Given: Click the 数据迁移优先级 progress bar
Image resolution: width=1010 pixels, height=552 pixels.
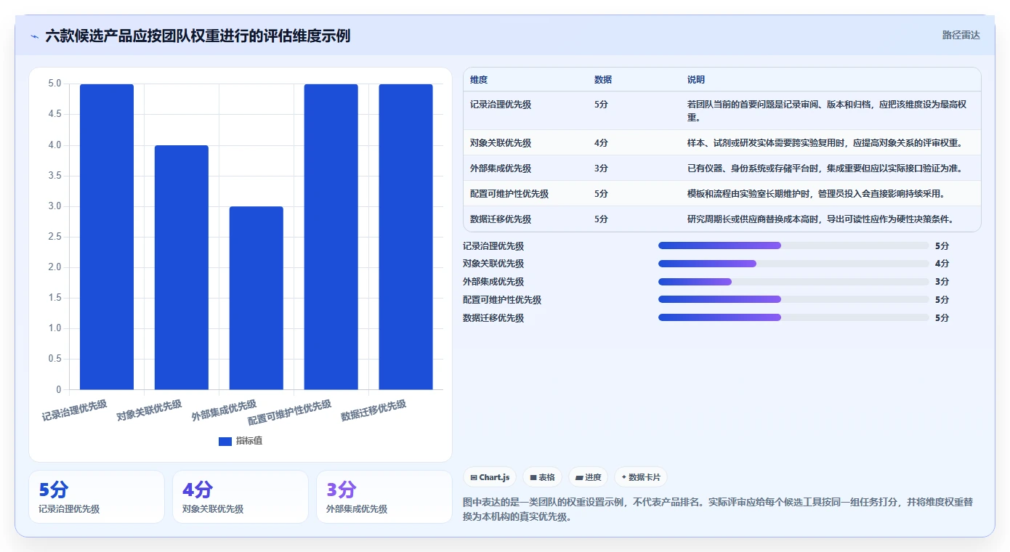Looking at the screenshot, I should pos(793,317).
